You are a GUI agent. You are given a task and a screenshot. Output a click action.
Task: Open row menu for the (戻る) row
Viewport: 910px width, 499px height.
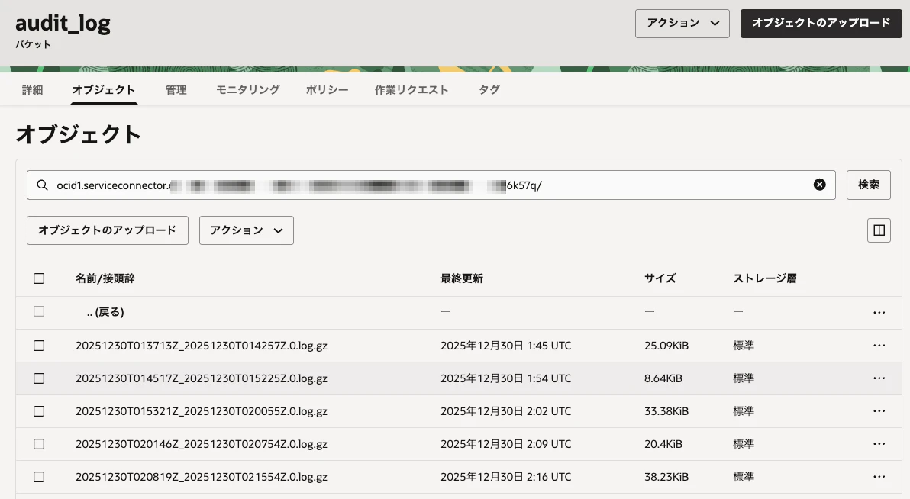(x=879, y=312)
